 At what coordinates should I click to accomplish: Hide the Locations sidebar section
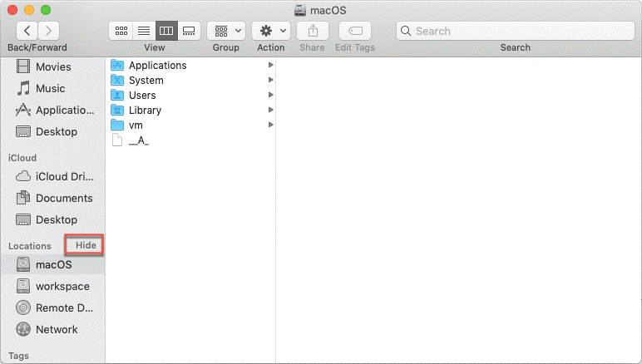(x=86, y=245)
